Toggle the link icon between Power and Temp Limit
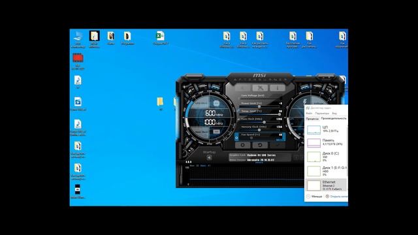 [238, 110]
